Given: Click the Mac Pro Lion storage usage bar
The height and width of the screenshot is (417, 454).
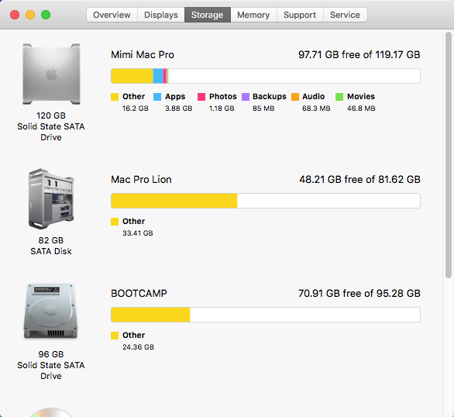Looking at the screenshot, I should pyautogui.click(x=266, y=201).
